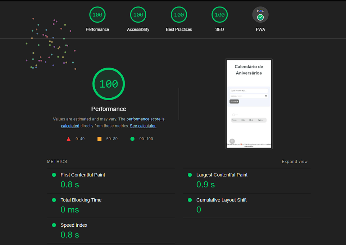Click the 'Speed Index' metric label
This screenshot has width=346, height=245.
[74, 225]
